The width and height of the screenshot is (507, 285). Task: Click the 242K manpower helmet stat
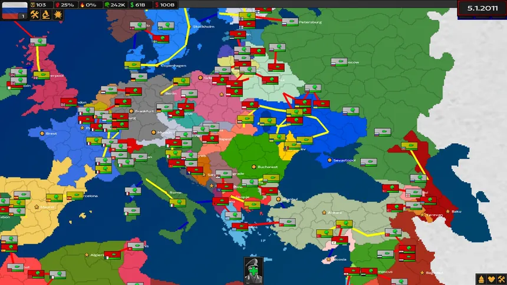[115, 5]
